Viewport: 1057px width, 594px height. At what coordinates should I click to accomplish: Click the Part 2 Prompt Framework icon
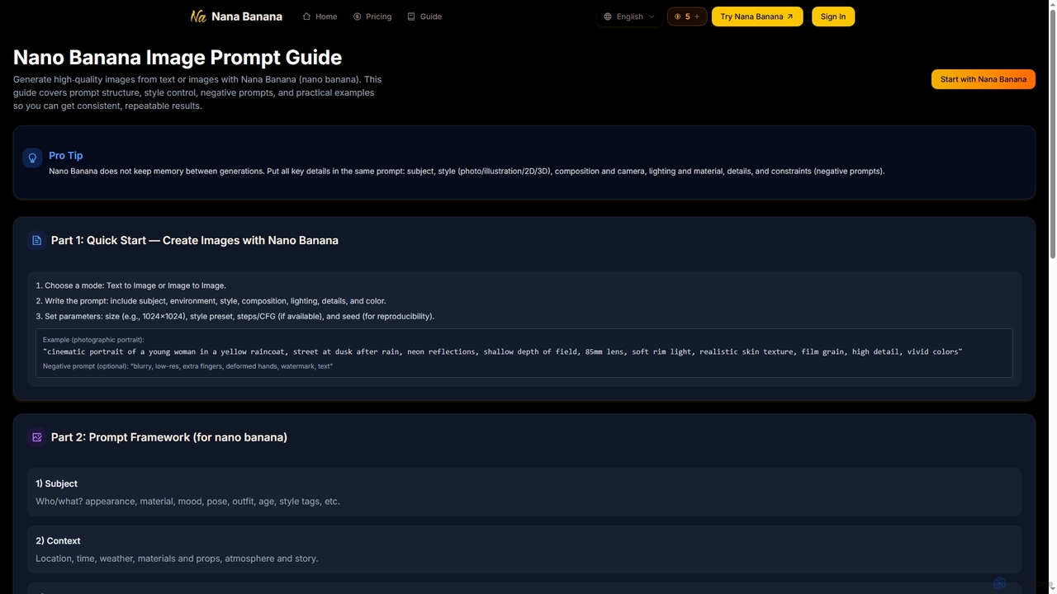click(36, 437)
